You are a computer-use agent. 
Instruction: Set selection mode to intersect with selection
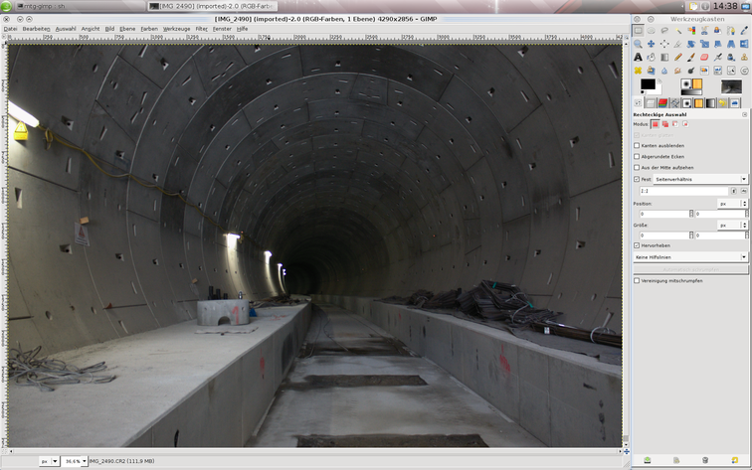pos(685,124)
